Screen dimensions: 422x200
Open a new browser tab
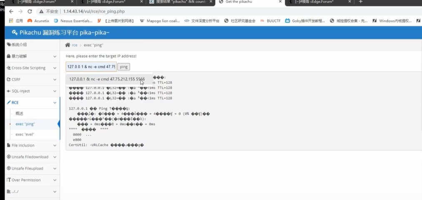click(361, 2)
